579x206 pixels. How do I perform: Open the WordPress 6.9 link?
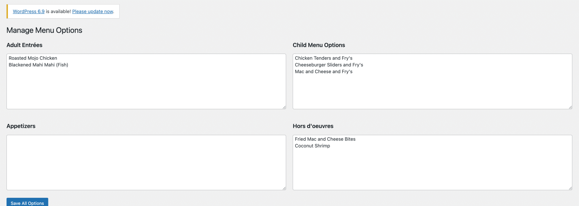(x=29, y=12)
